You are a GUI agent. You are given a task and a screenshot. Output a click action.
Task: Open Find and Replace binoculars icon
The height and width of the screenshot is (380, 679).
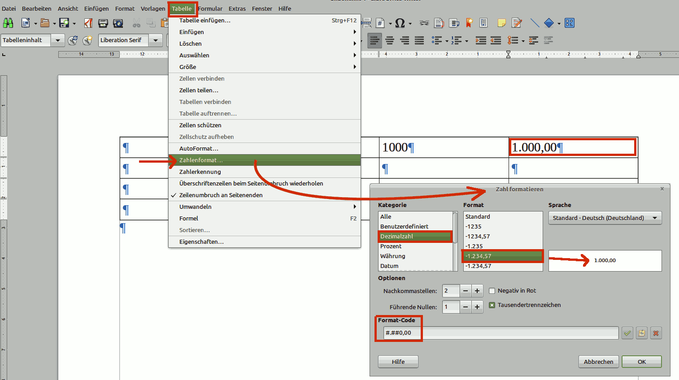pos(8,23)
